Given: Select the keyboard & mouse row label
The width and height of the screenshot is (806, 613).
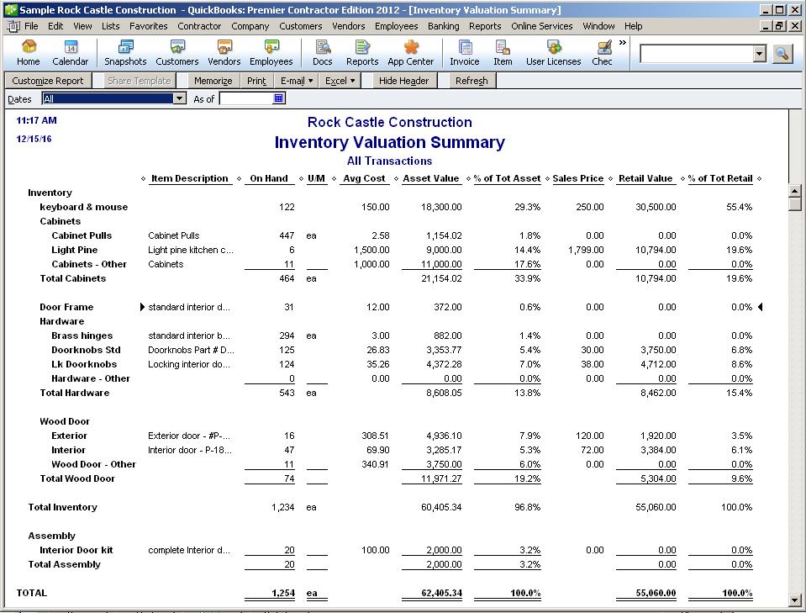Looking at the screenshot, I should click(84, 207).
